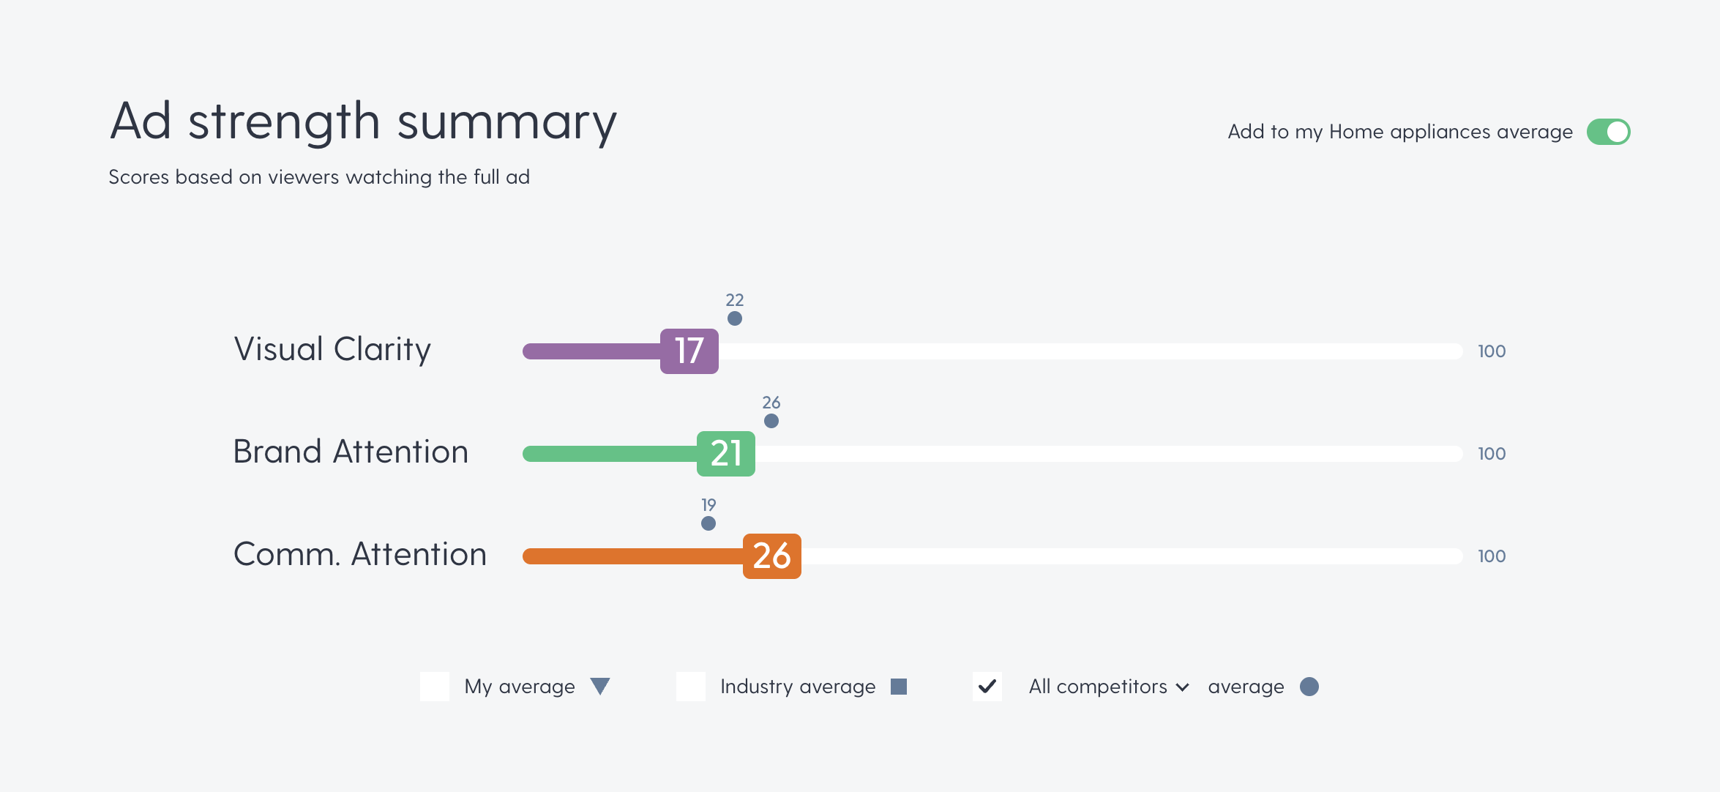
Task: Click the Visual Clarity label
Action: click(x=332, y=349)
